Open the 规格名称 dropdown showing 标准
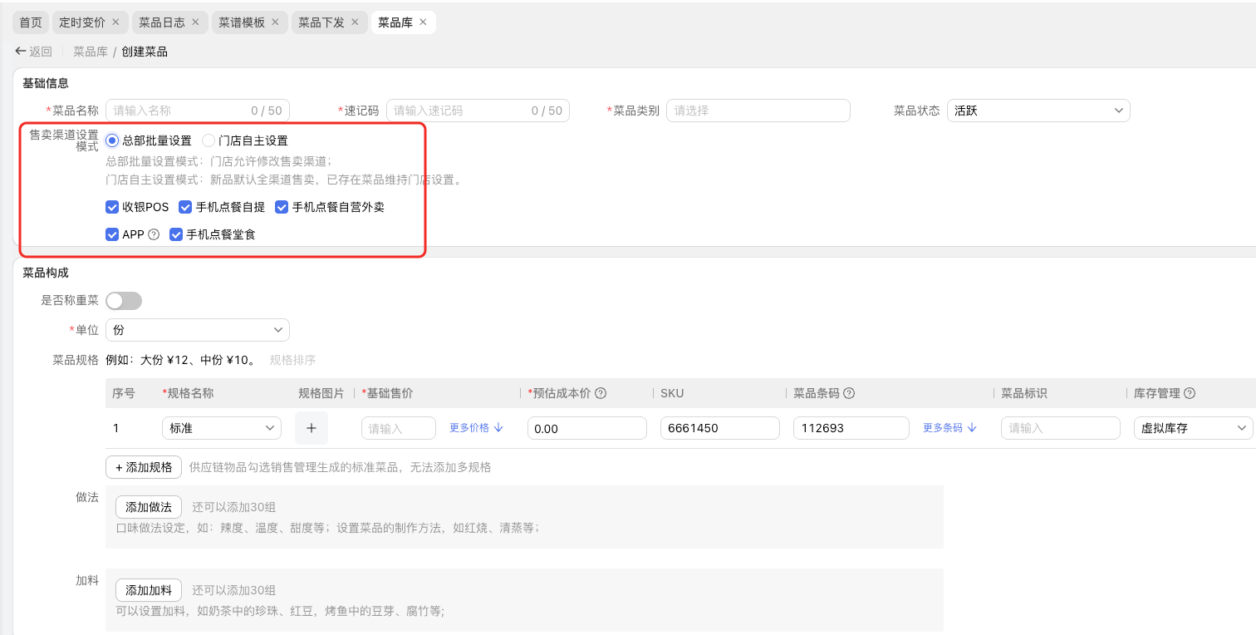 [x=222, y=428]
